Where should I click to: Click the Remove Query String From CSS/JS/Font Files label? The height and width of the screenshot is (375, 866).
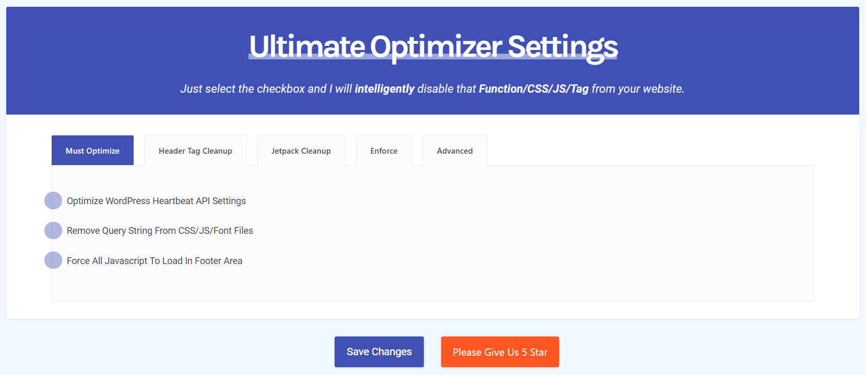[160, 231]
